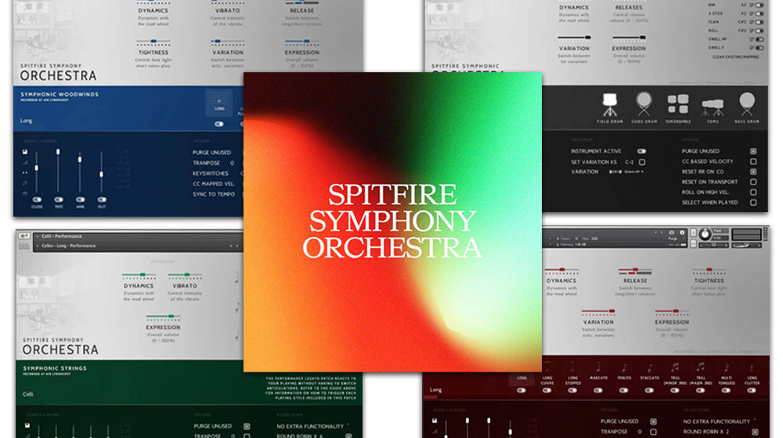The image size is (783, 438).
Task: Toggle Instrument Active switch in percussion panel
Action: point(642,151)
